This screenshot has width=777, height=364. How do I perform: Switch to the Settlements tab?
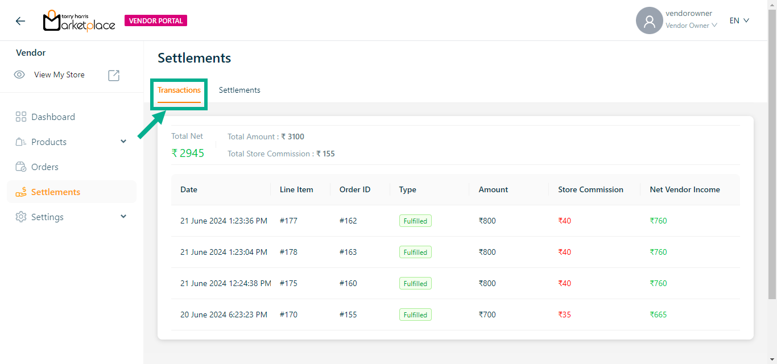point(239,90)
